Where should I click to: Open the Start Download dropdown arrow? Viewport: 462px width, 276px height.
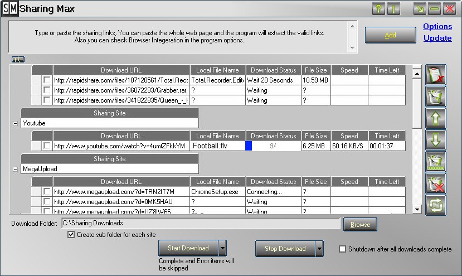[x=222, y=248]
